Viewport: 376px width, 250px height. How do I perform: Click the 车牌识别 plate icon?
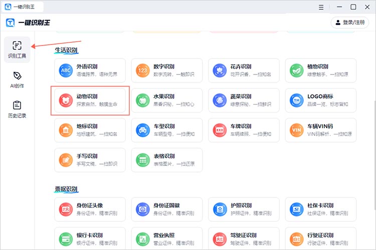(x=220, y=130)
